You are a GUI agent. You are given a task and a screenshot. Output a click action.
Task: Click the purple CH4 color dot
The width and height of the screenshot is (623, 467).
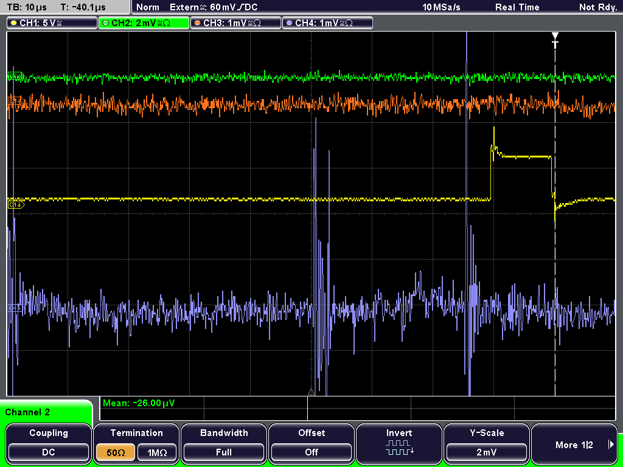point(289,23)
